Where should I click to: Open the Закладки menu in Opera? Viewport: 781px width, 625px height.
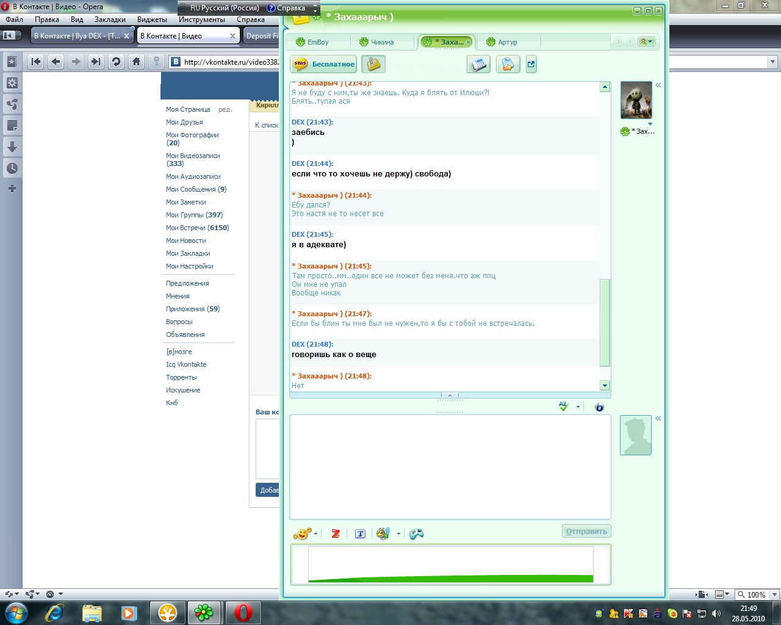110,20
